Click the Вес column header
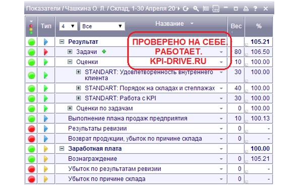This screenshot has height=185, width=298. click(x=236, y=26)
